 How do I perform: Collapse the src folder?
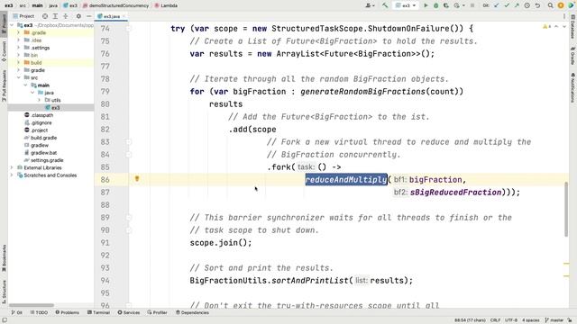point(18,77)
